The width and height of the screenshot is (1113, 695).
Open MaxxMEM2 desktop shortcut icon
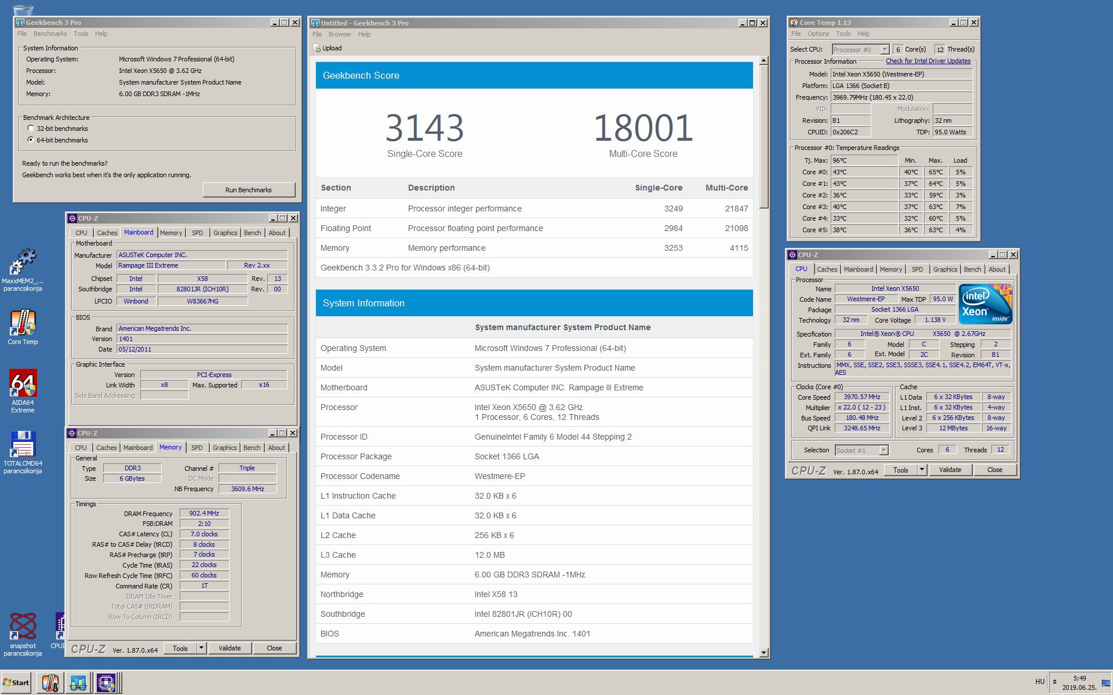click(23, 262)
